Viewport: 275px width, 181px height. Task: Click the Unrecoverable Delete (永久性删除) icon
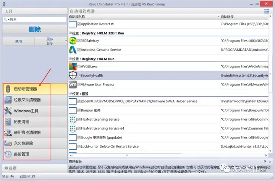[8, 143]
